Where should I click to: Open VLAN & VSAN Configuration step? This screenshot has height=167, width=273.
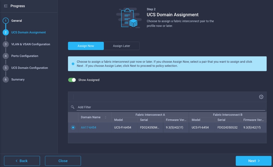(31, 44)
